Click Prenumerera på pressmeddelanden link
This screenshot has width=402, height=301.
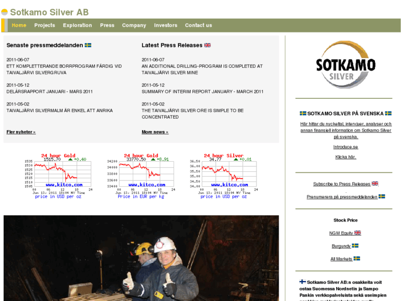pos(342,197)
